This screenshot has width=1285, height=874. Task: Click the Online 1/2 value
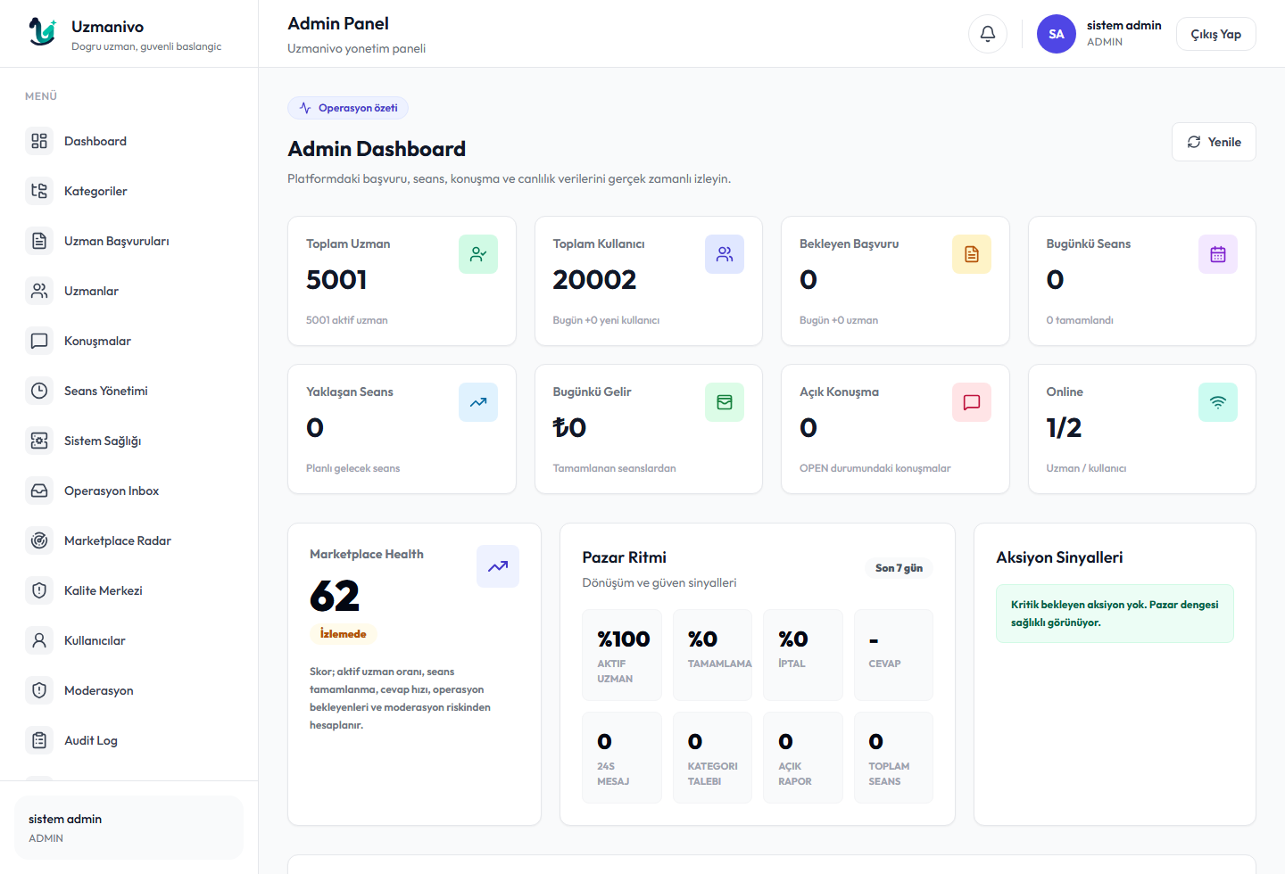1064,428
